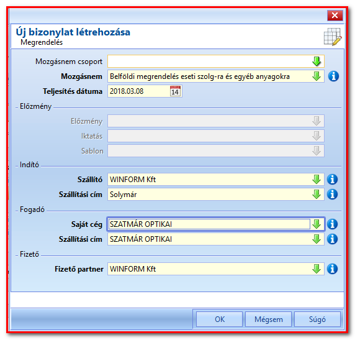Viewport: 355px width, 340px height.
Task: Expand the Mozgásnem csoport dropdown
Action: coord(317,62)
